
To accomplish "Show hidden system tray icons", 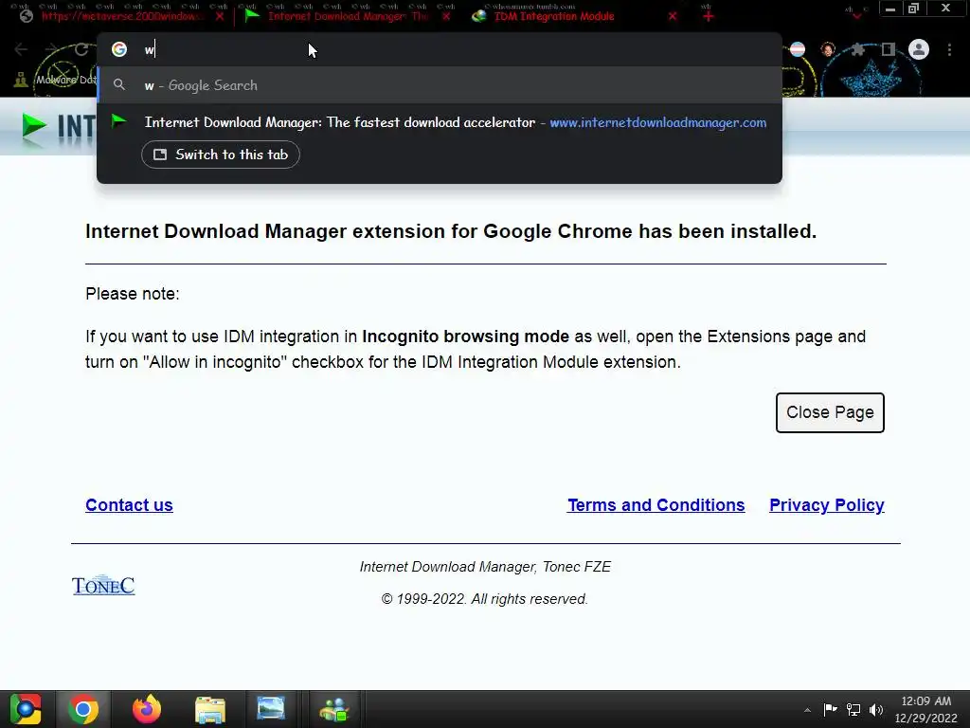I will pos(807,710).
